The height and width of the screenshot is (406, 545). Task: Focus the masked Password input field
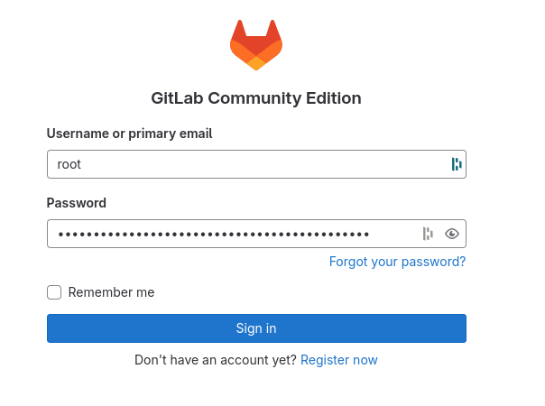point(256,234)
